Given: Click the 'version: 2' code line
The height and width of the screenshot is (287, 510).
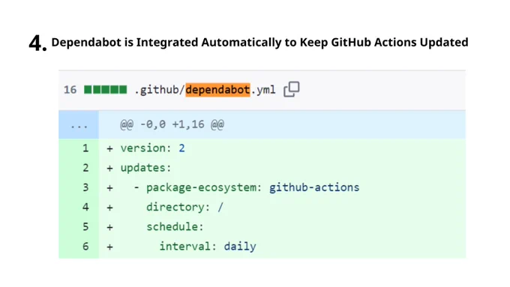Looking at the screenshot, I should pyautogui.click(x=152, y=148).
